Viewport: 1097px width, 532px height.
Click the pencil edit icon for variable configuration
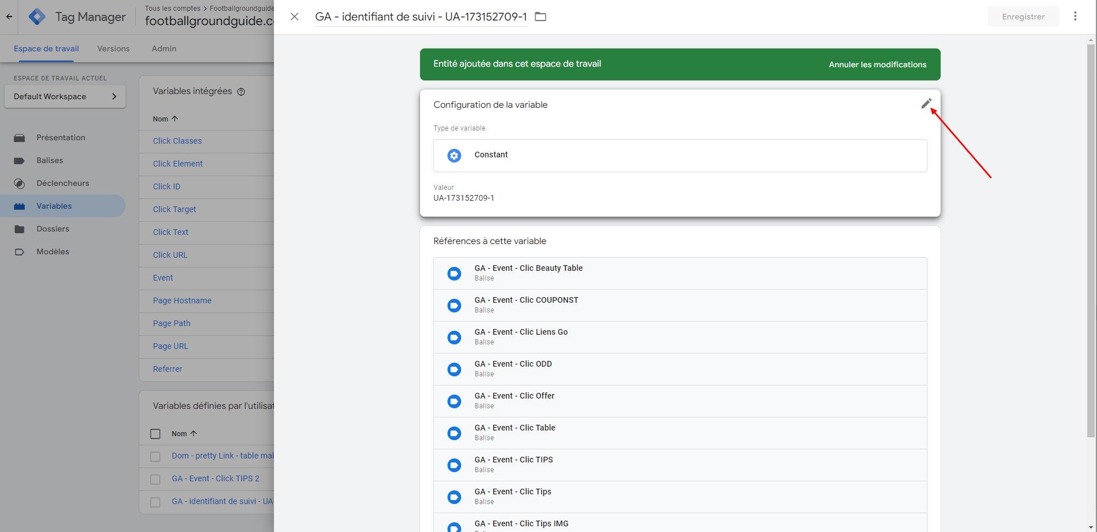926,104
